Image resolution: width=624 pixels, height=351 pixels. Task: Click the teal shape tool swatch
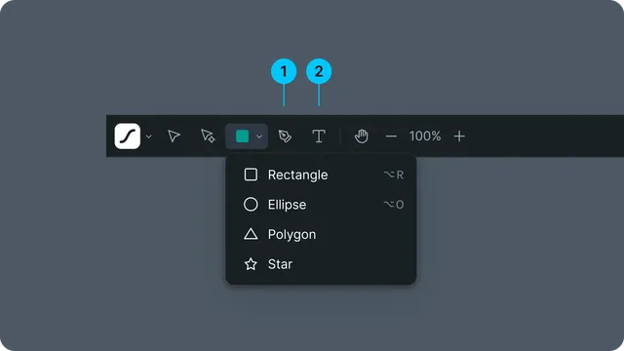point(243,136)
